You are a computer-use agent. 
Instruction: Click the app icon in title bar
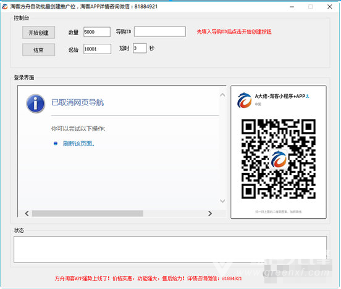click(5, 7)
